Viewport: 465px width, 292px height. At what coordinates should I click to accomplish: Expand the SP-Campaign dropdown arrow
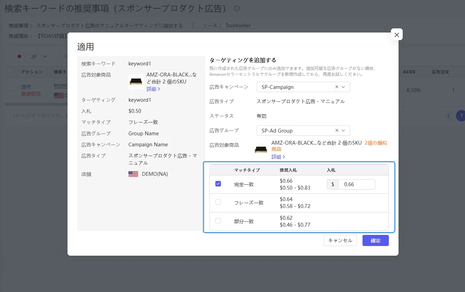[343, 87]
